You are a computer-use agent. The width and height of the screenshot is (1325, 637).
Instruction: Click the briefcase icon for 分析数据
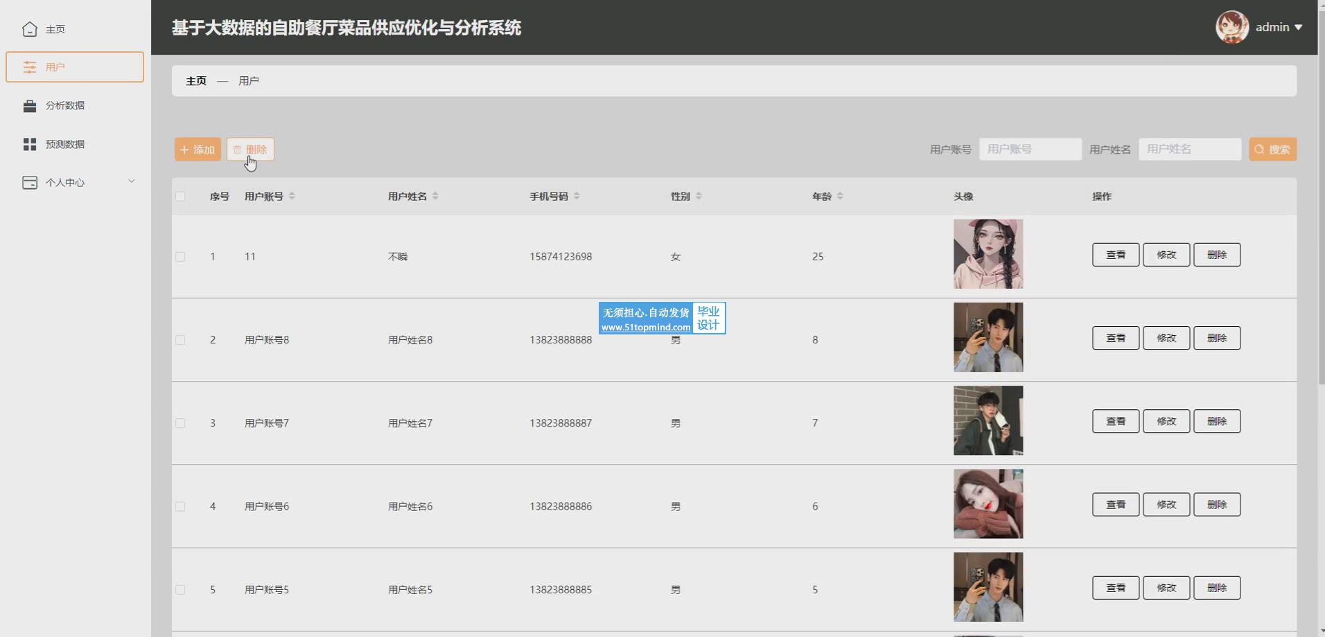tap(29, 106)
